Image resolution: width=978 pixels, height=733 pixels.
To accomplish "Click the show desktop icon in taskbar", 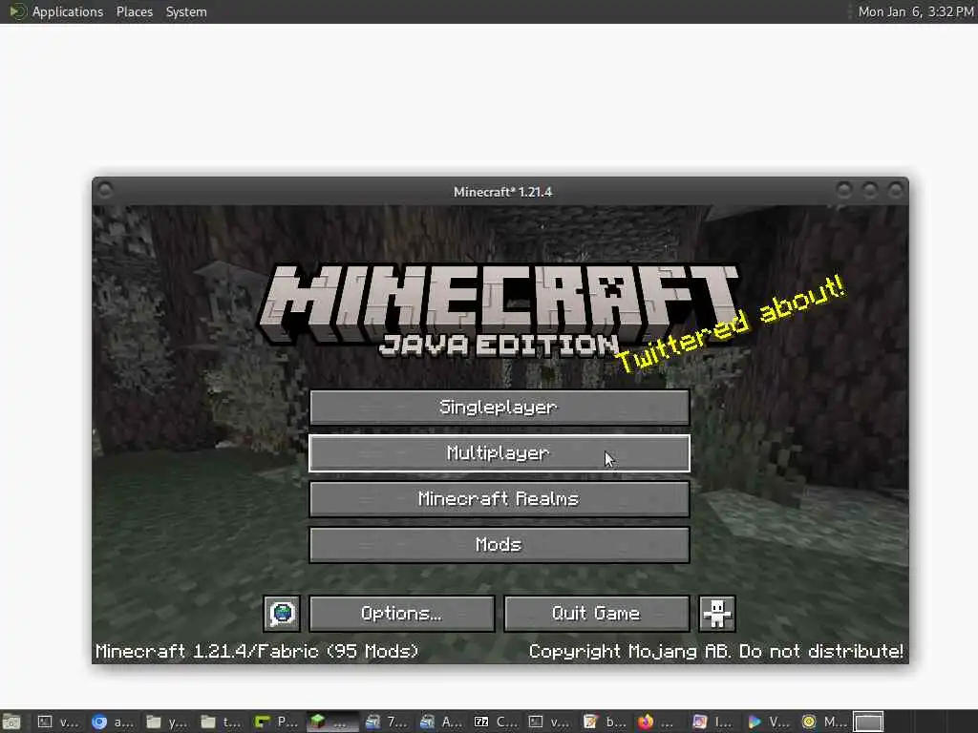I will coord(11,722).
